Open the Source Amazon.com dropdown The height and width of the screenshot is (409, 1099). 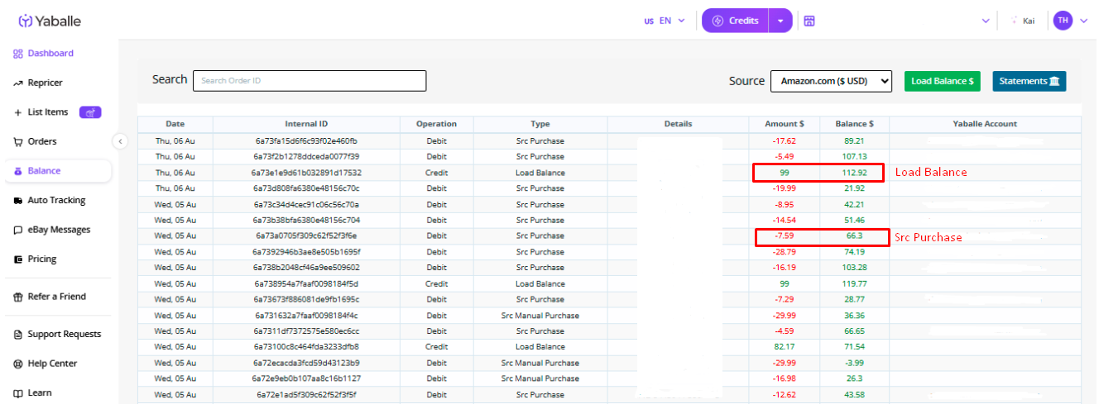831,81
